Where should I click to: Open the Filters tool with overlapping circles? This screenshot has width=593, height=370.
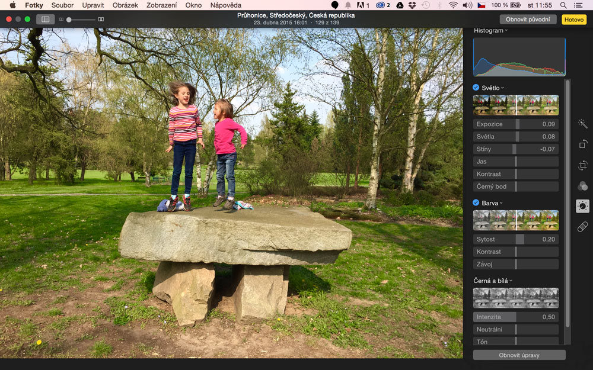tap(582, 186)
